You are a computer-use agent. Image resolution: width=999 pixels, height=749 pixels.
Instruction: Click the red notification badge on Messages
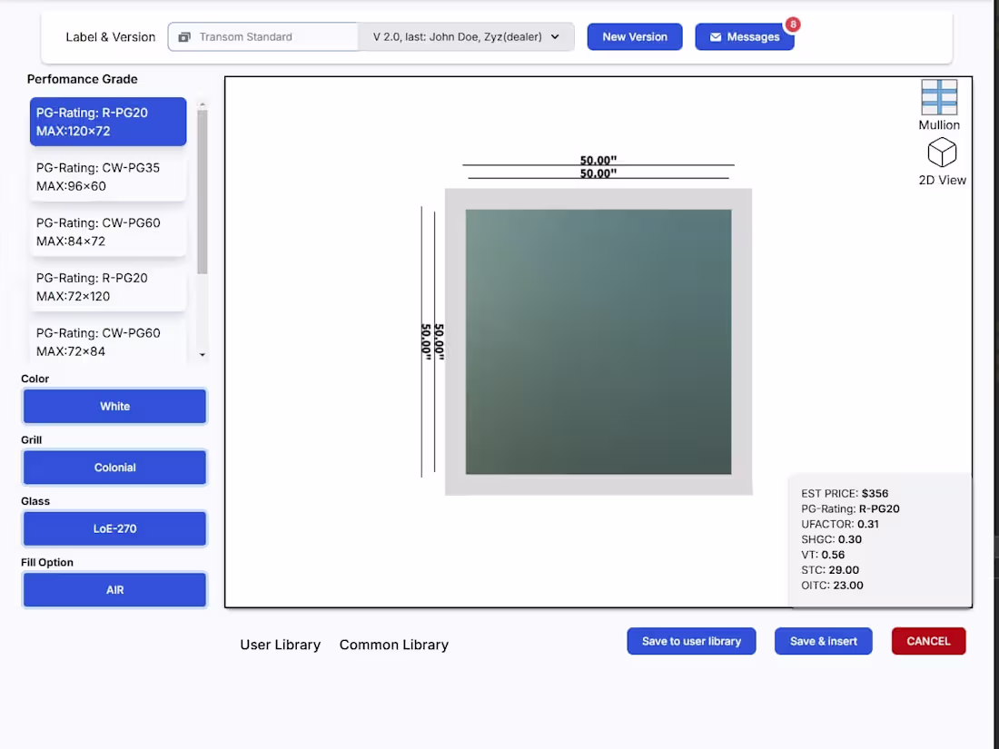point(794,25)
